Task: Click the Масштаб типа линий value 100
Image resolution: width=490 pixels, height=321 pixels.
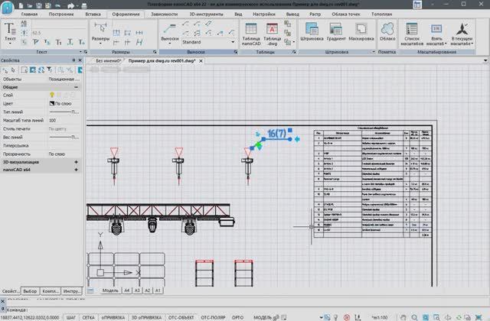Action: pyautogui.click(x=53, y=120)
